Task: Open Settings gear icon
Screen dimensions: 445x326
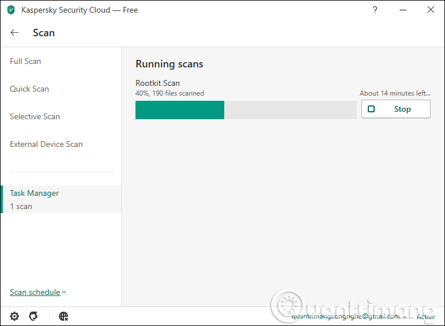Action: (14, 316)
